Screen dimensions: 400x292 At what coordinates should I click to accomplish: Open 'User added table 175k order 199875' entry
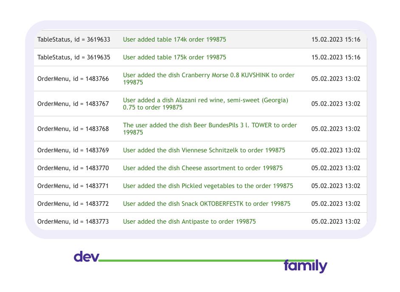[x=174, y=57]
